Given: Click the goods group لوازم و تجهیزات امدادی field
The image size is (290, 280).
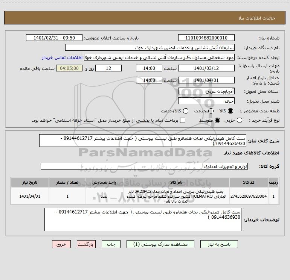Looking at the screenshot, I should coord(144,166).
